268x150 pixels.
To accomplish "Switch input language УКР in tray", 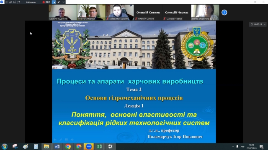I will (x=242, y=147).
